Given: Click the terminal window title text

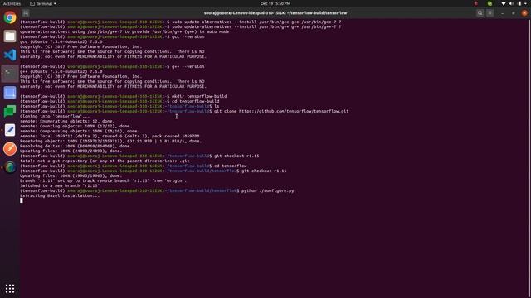Looking at the screenshot, I should click(x=275, y=13).
